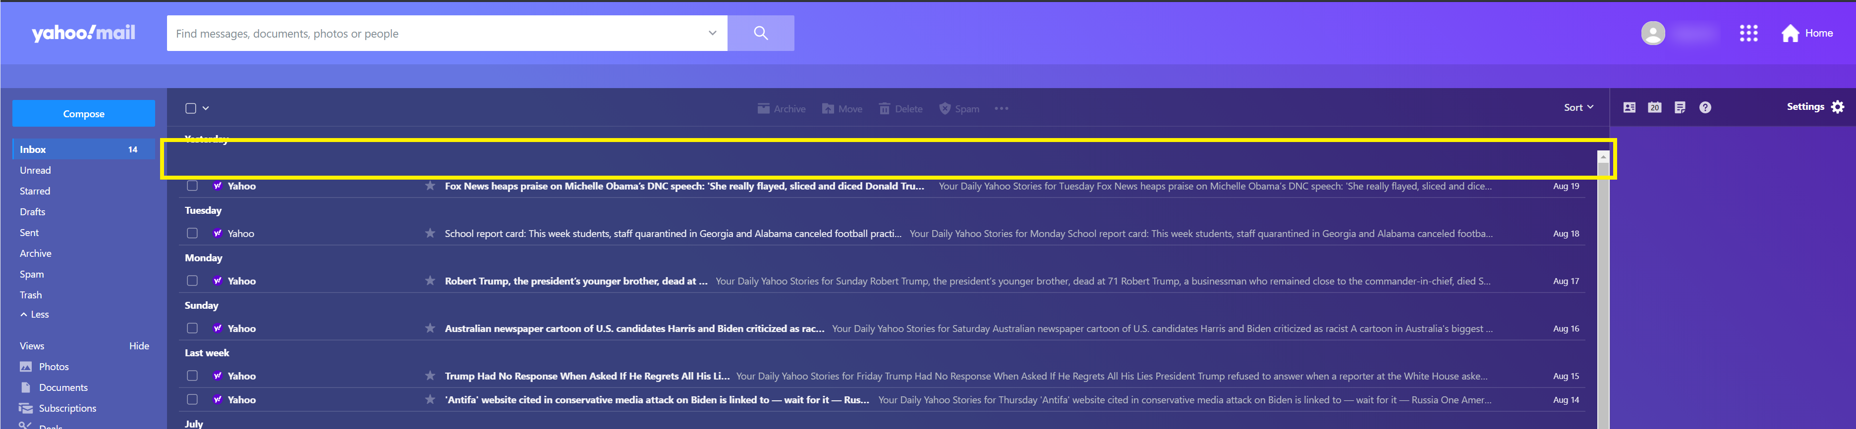Go to Yahoo Home
Image resolution: width=1856 pixels, height=429 pixels.
[x=1806, y=33]
